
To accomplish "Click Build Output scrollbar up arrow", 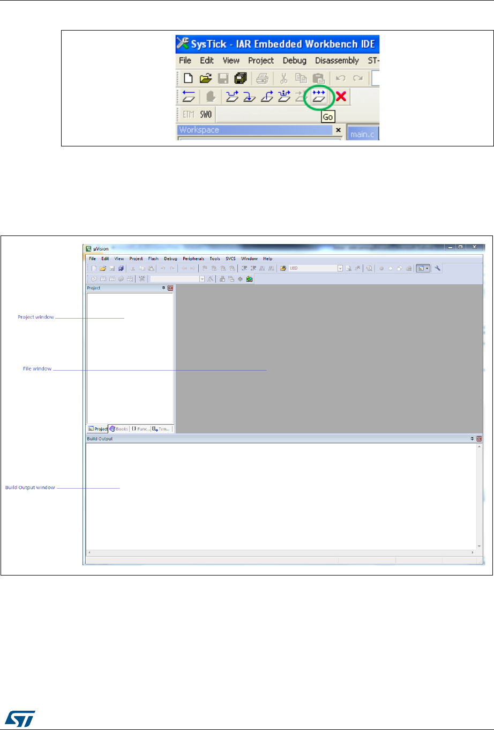I will click(479, 447).
